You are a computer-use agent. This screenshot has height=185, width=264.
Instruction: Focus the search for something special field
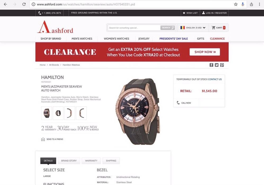[x=134, y=28]
